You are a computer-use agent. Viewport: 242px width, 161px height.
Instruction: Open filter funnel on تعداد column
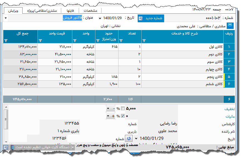coord(121,41)
